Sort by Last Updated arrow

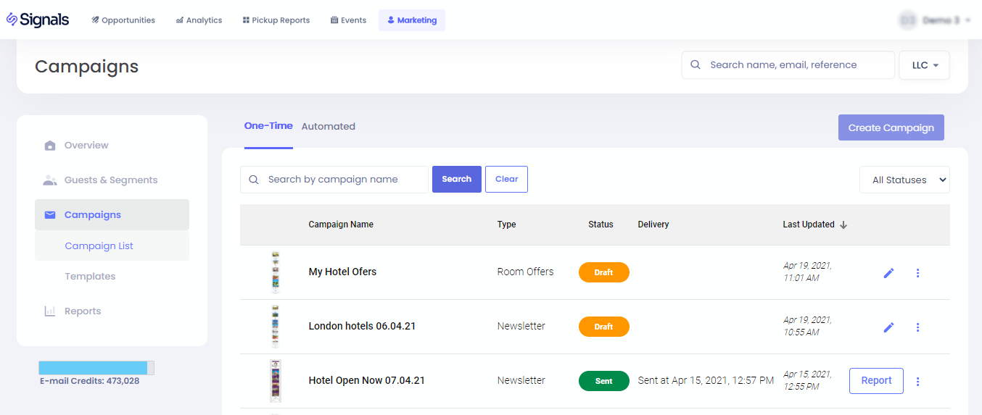(x=843, y=225)
